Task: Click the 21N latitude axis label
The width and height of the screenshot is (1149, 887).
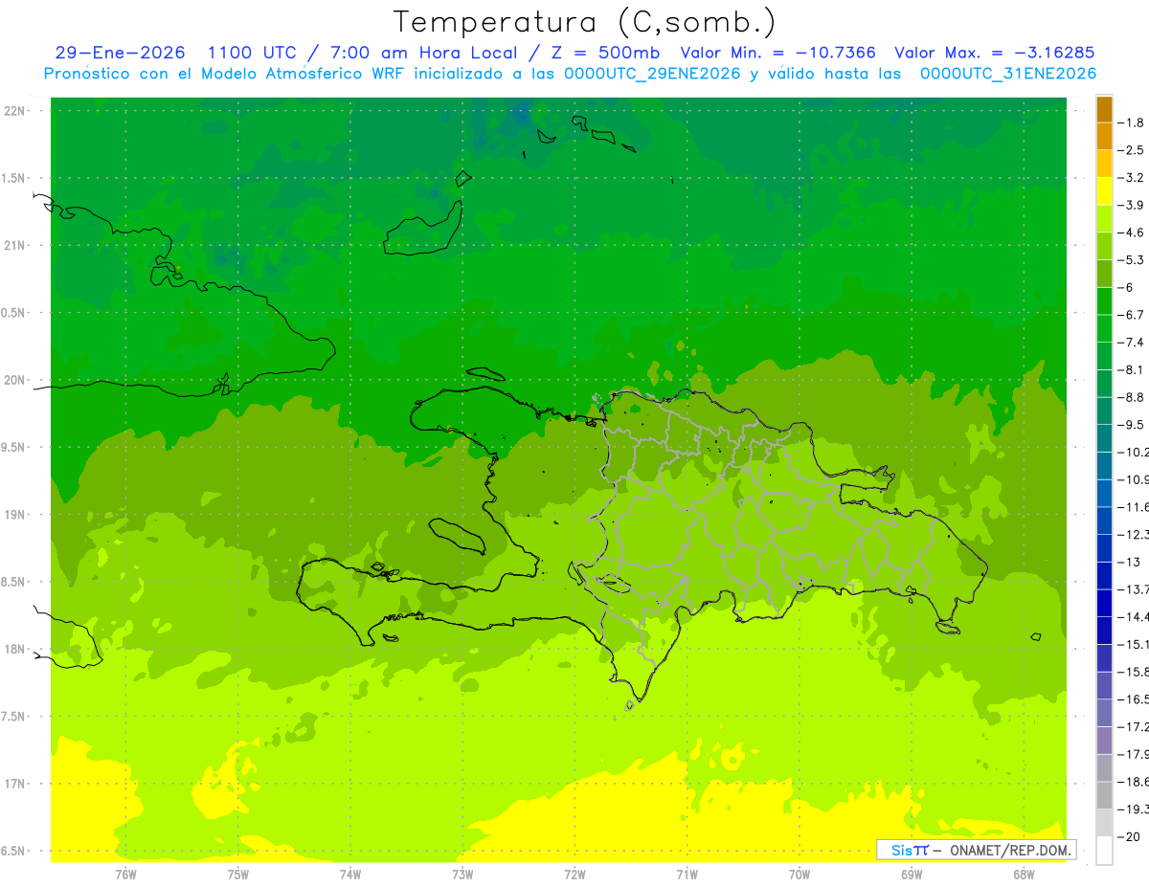Action: point(15,245)
